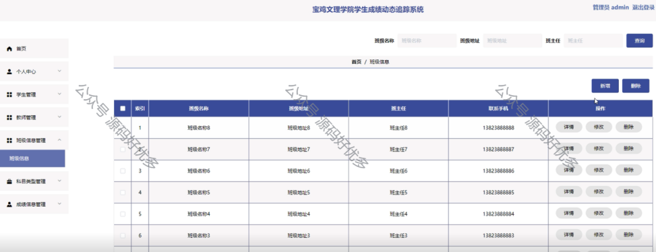Click the person icon beside 个人中心
The width and height of the screenshot is (656, 252).
(10, 72)
